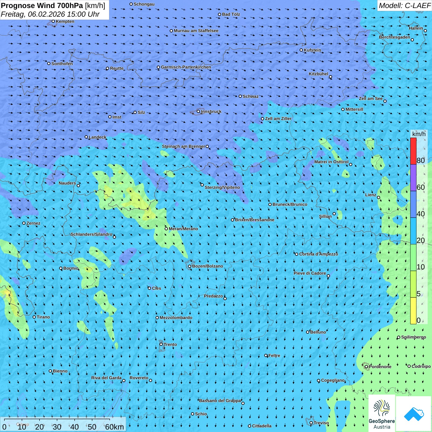Click the Innsbruck city marker dot
432x432 pixels.
click(198, 111)
